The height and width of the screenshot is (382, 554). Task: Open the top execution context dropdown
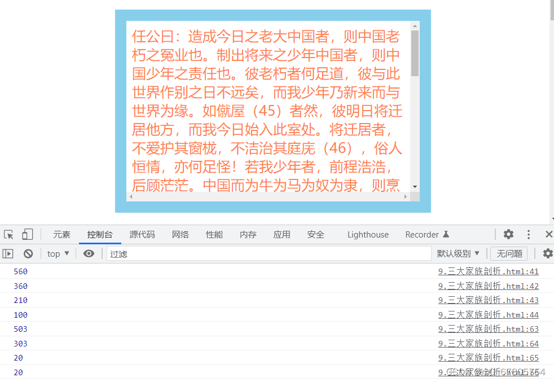(x=56, y=253)
